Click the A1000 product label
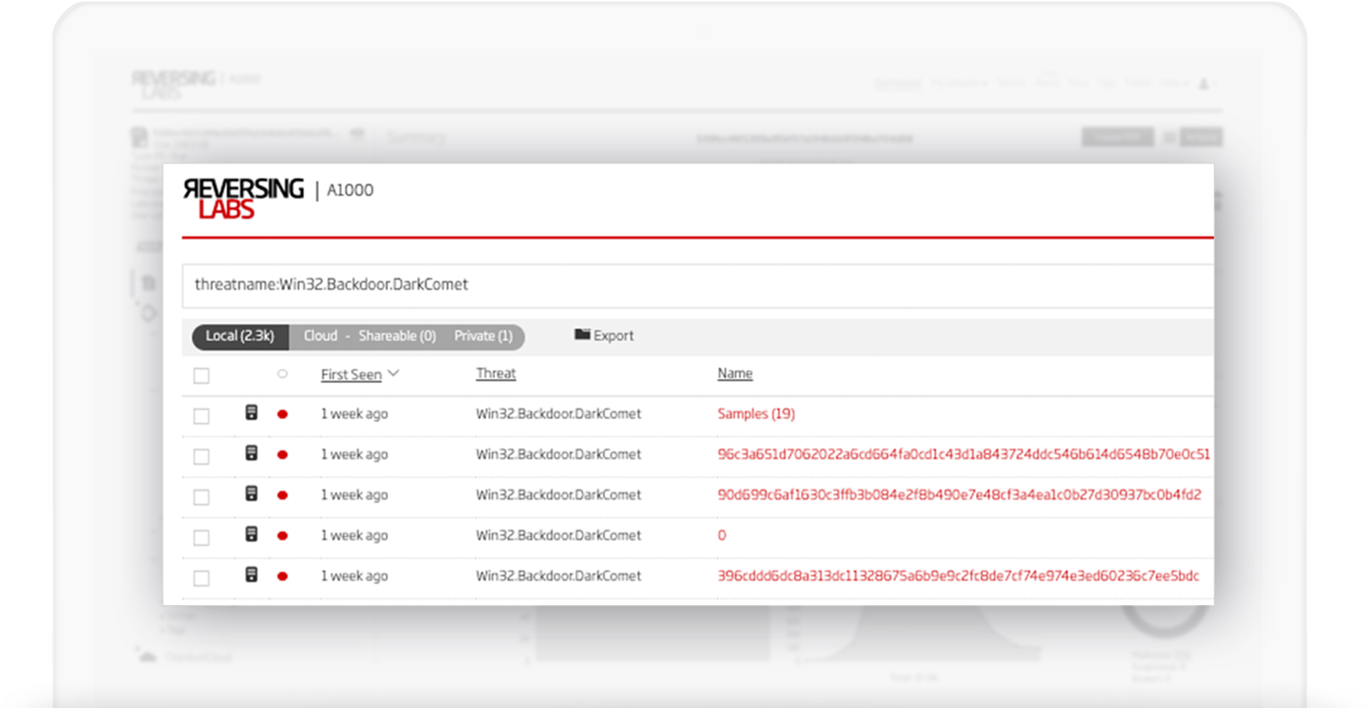Screen dimensions: 1372x708 pyautogui.click(x=350, y=191)
